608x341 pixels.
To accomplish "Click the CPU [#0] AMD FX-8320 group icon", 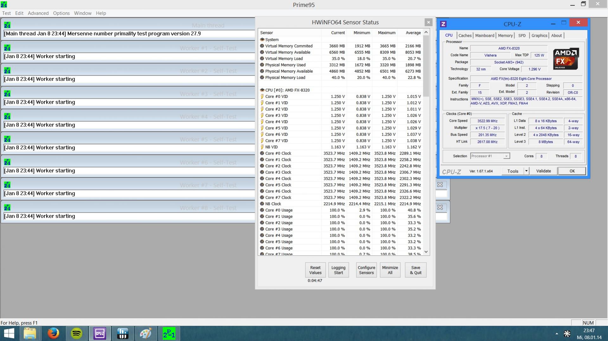I will [262, 90].
